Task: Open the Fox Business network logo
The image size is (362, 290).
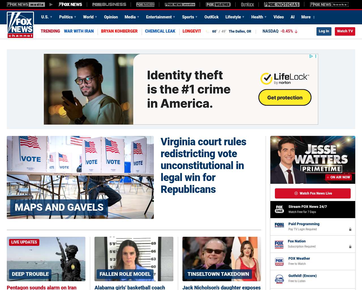Action: pyautogui.click(x=109, y=5)
